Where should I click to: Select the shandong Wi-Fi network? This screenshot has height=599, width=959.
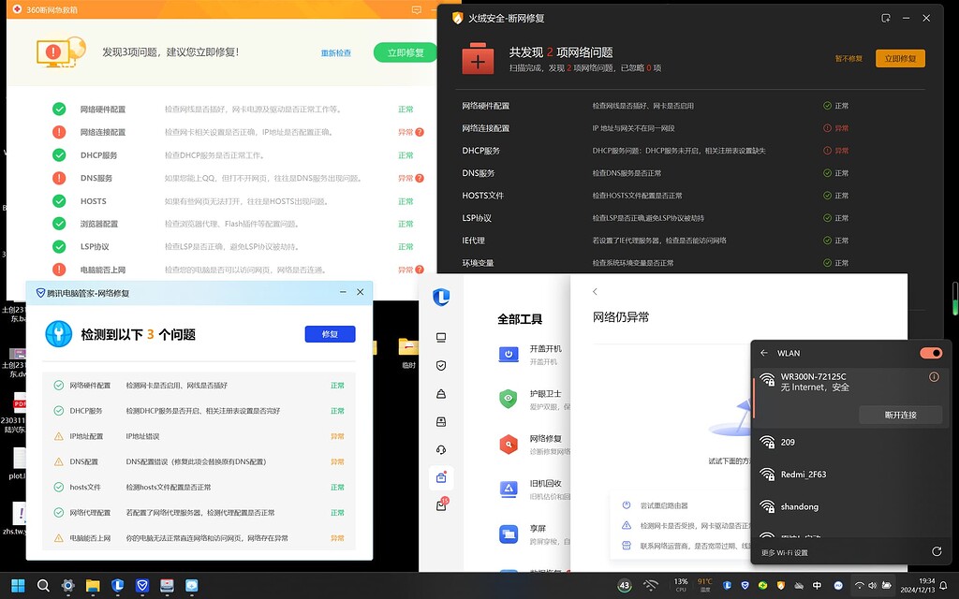850,506
